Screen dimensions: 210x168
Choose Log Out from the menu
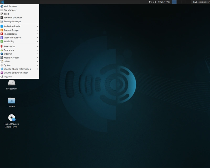[x=7, y=76]
